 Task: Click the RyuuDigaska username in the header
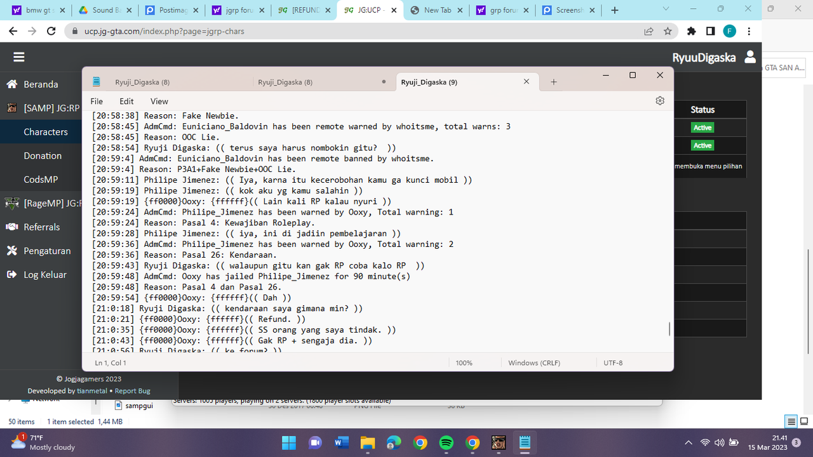pyautogui.click(x=704, y=58)
